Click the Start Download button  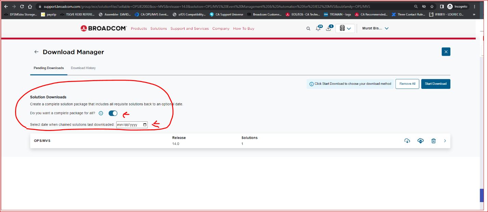pos(435,84)
